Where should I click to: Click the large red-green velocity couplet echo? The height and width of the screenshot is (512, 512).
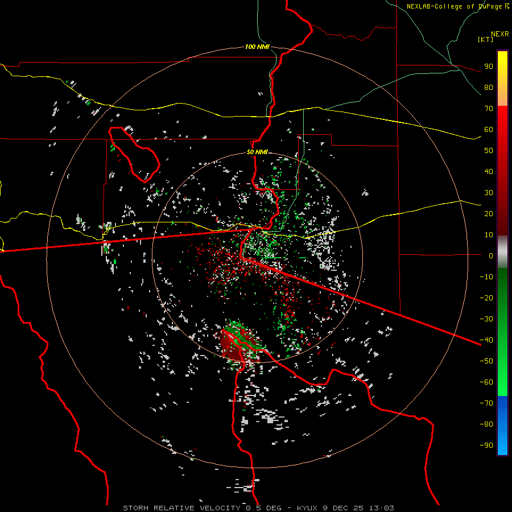[240, 343]
